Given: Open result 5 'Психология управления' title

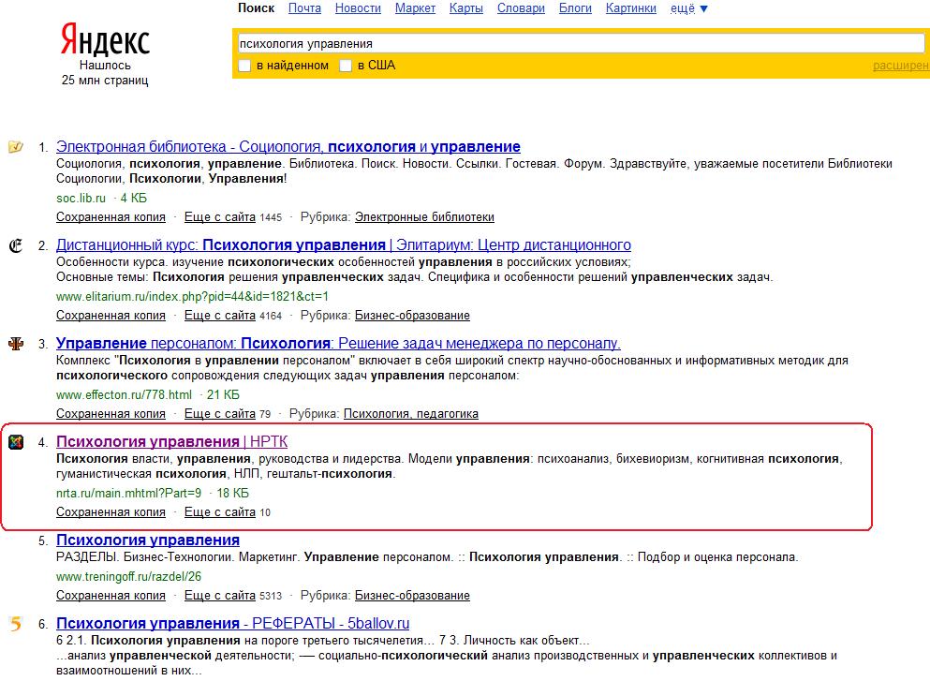Looking at the screenshot, I should tap(148, 540).
